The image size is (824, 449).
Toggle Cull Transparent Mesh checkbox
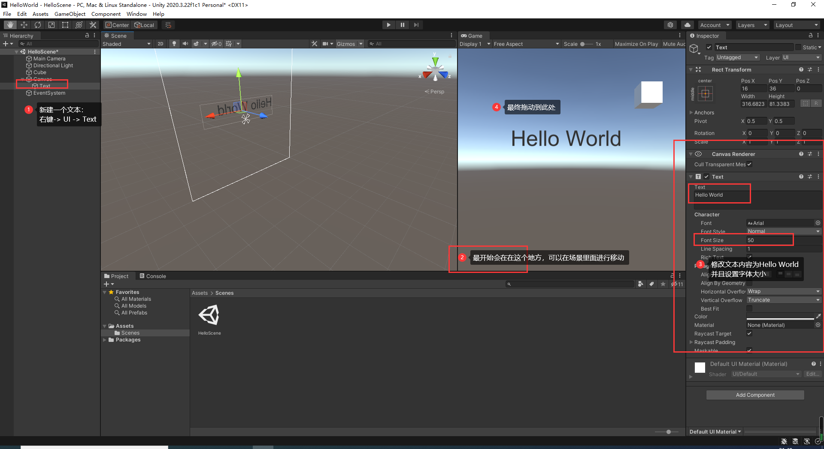pyautogui.click(x=749, y=164)
